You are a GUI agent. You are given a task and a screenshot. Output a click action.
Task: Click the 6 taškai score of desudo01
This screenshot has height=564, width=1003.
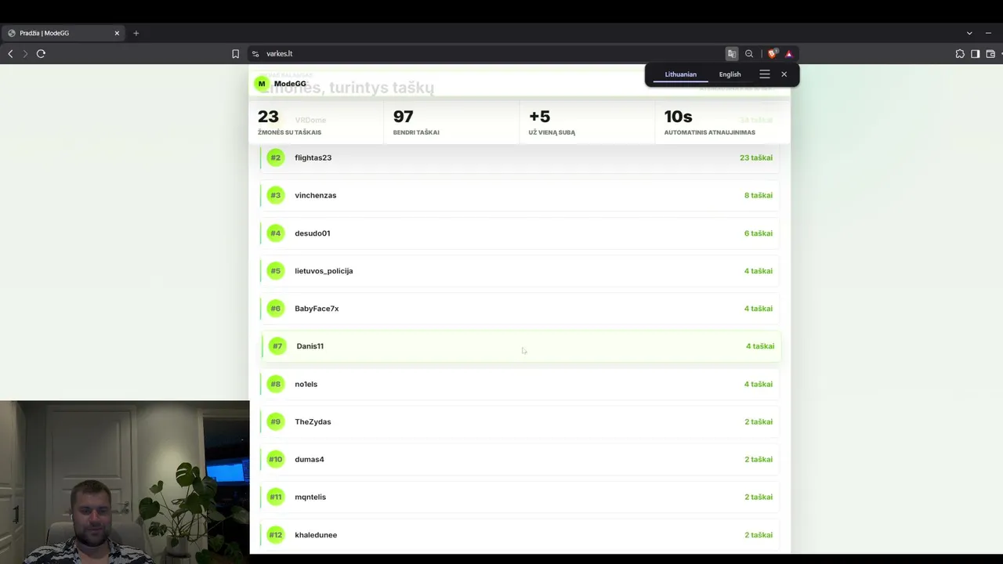pos(758,233)
